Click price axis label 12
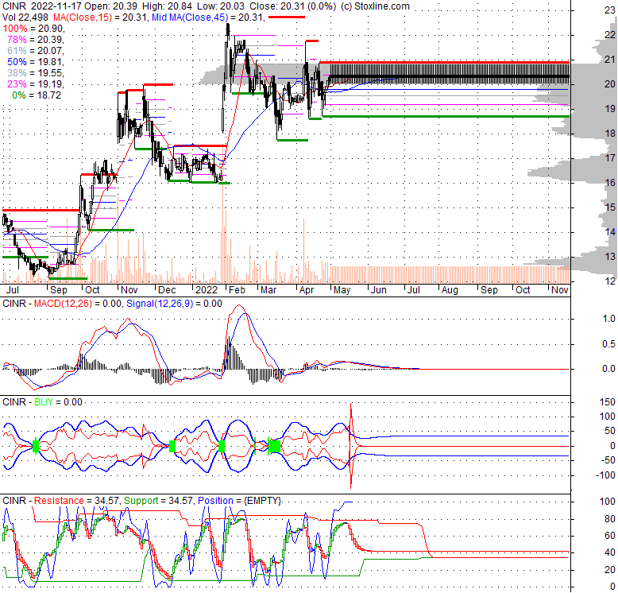 coord(610,281)
